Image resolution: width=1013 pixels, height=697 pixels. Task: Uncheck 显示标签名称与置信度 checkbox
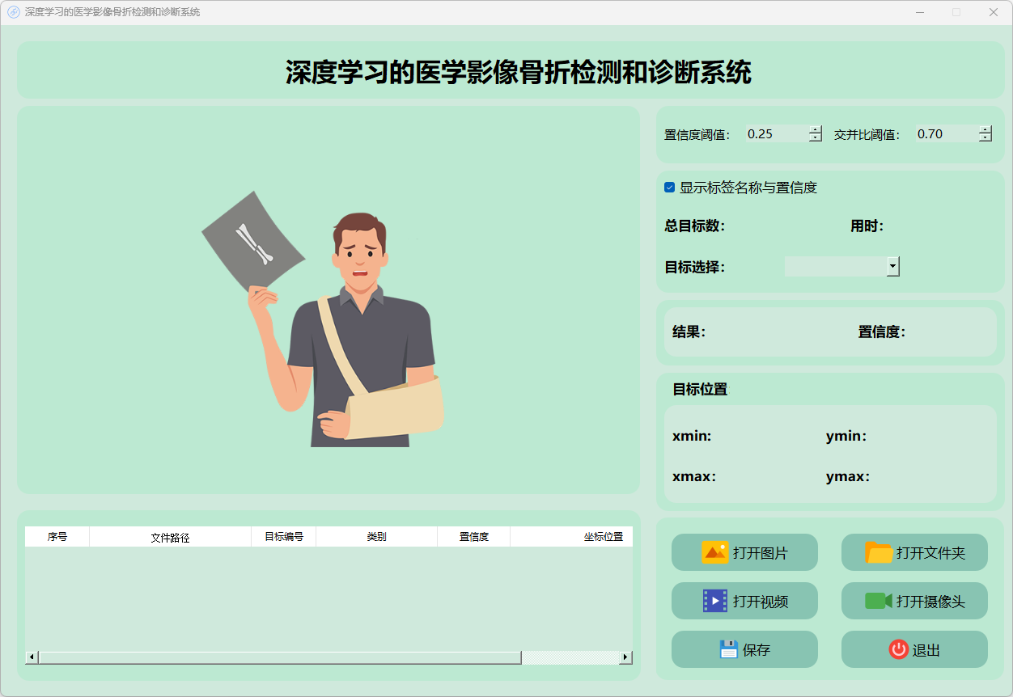669,188
